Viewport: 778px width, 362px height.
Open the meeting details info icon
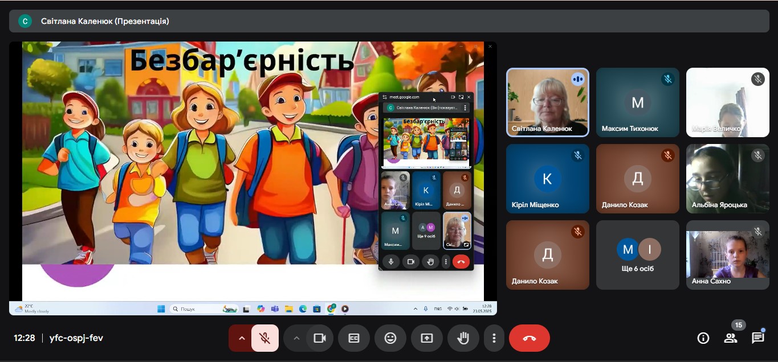[703, 338]
